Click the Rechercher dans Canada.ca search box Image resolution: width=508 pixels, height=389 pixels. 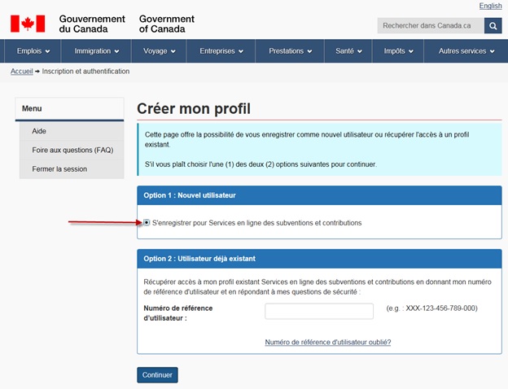(x=431, y=26)
